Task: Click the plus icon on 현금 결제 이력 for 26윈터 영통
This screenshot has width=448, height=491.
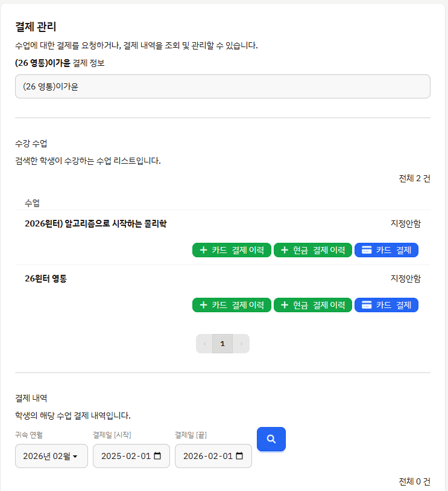Action: [284, 304]
